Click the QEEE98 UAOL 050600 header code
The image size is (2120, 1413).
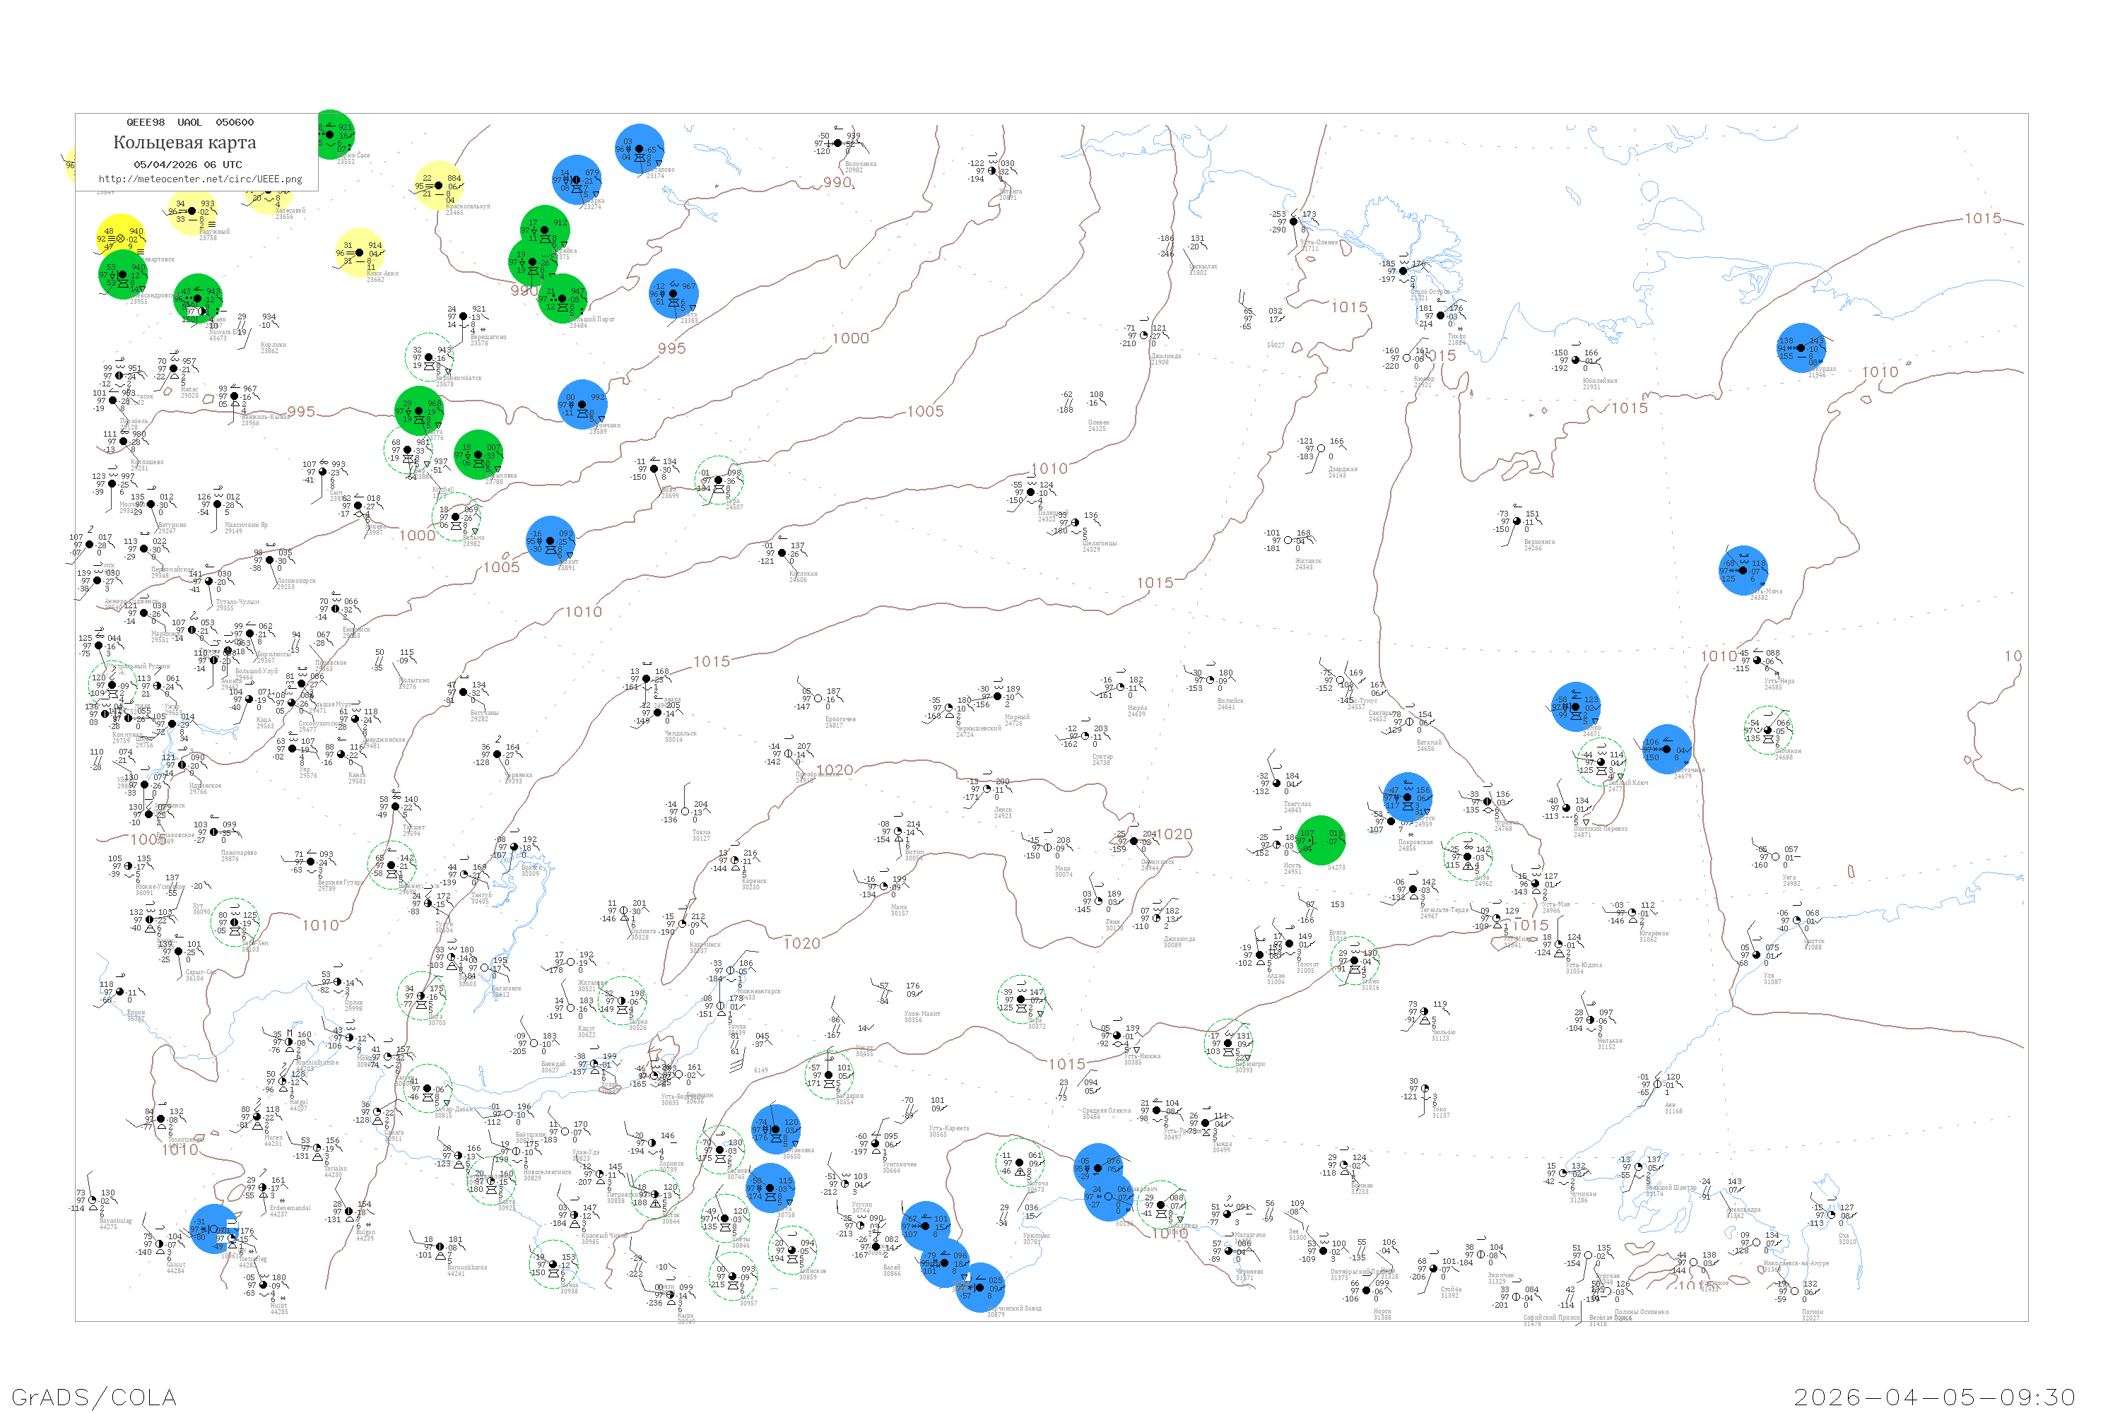[190, 122]
